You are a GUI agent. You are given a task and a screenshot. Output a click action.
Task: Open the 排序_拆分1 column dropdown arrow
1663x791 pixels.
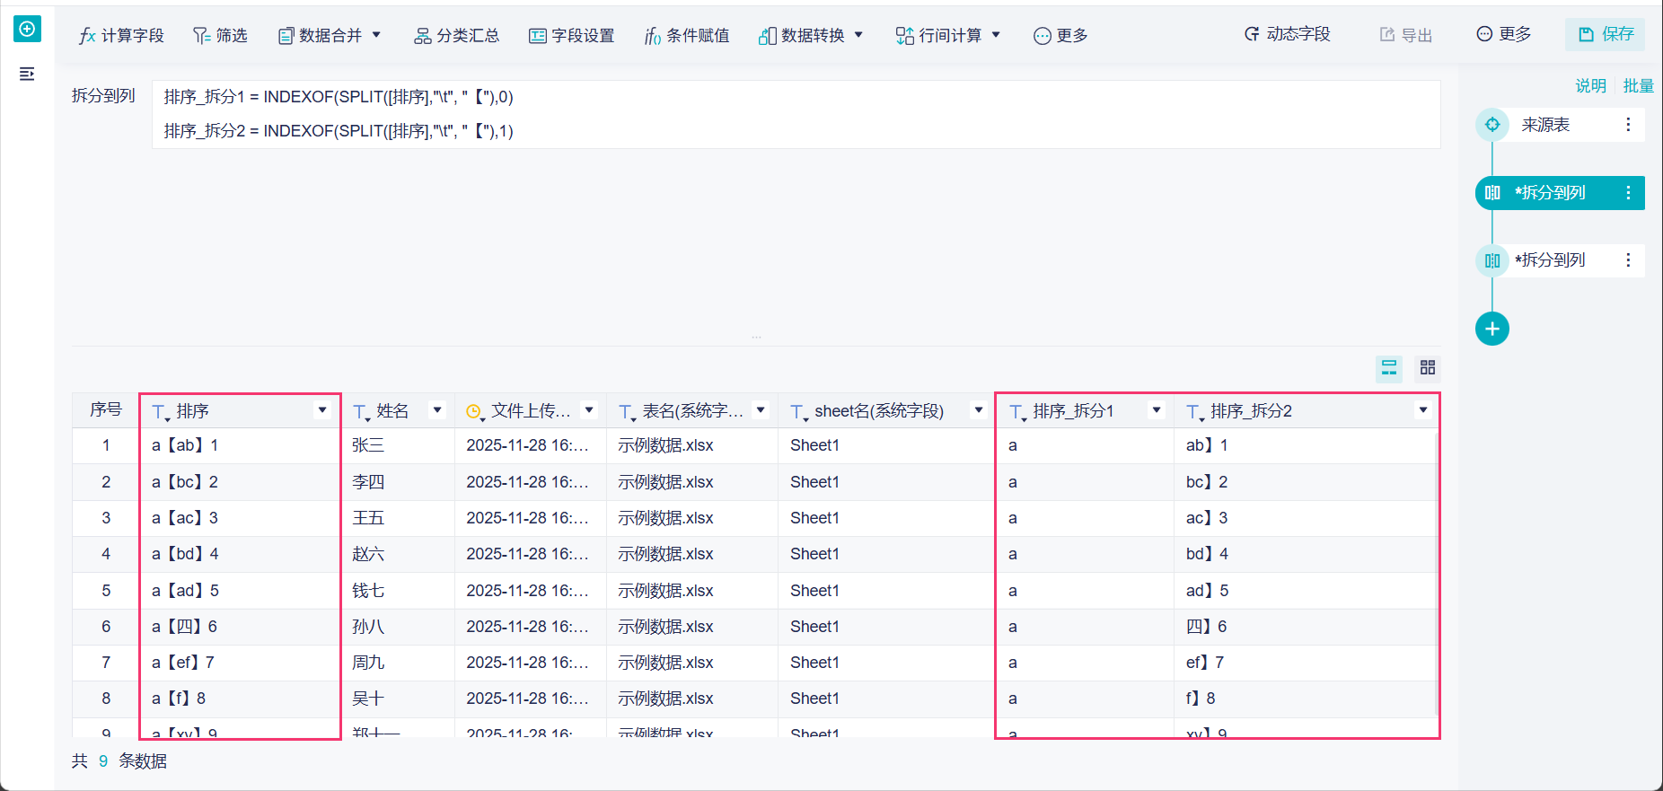(1157, 410)
